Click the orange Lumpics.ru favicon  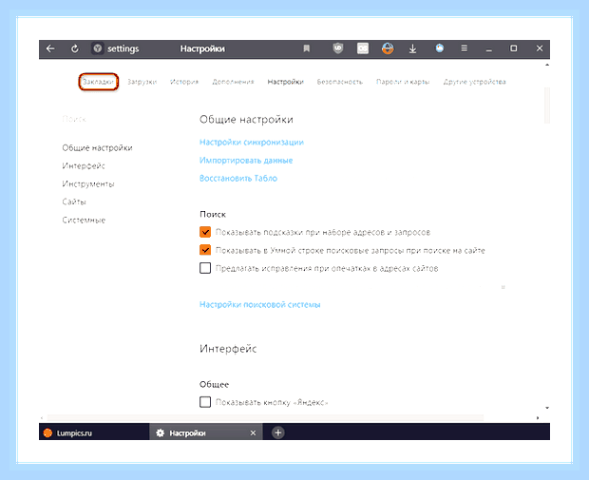[47, 433]
